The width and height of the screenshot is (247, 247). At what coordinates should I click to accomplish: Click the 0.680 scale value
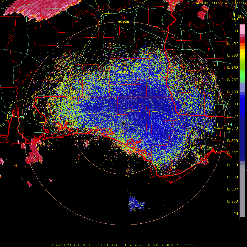click(x=232, y=104)
